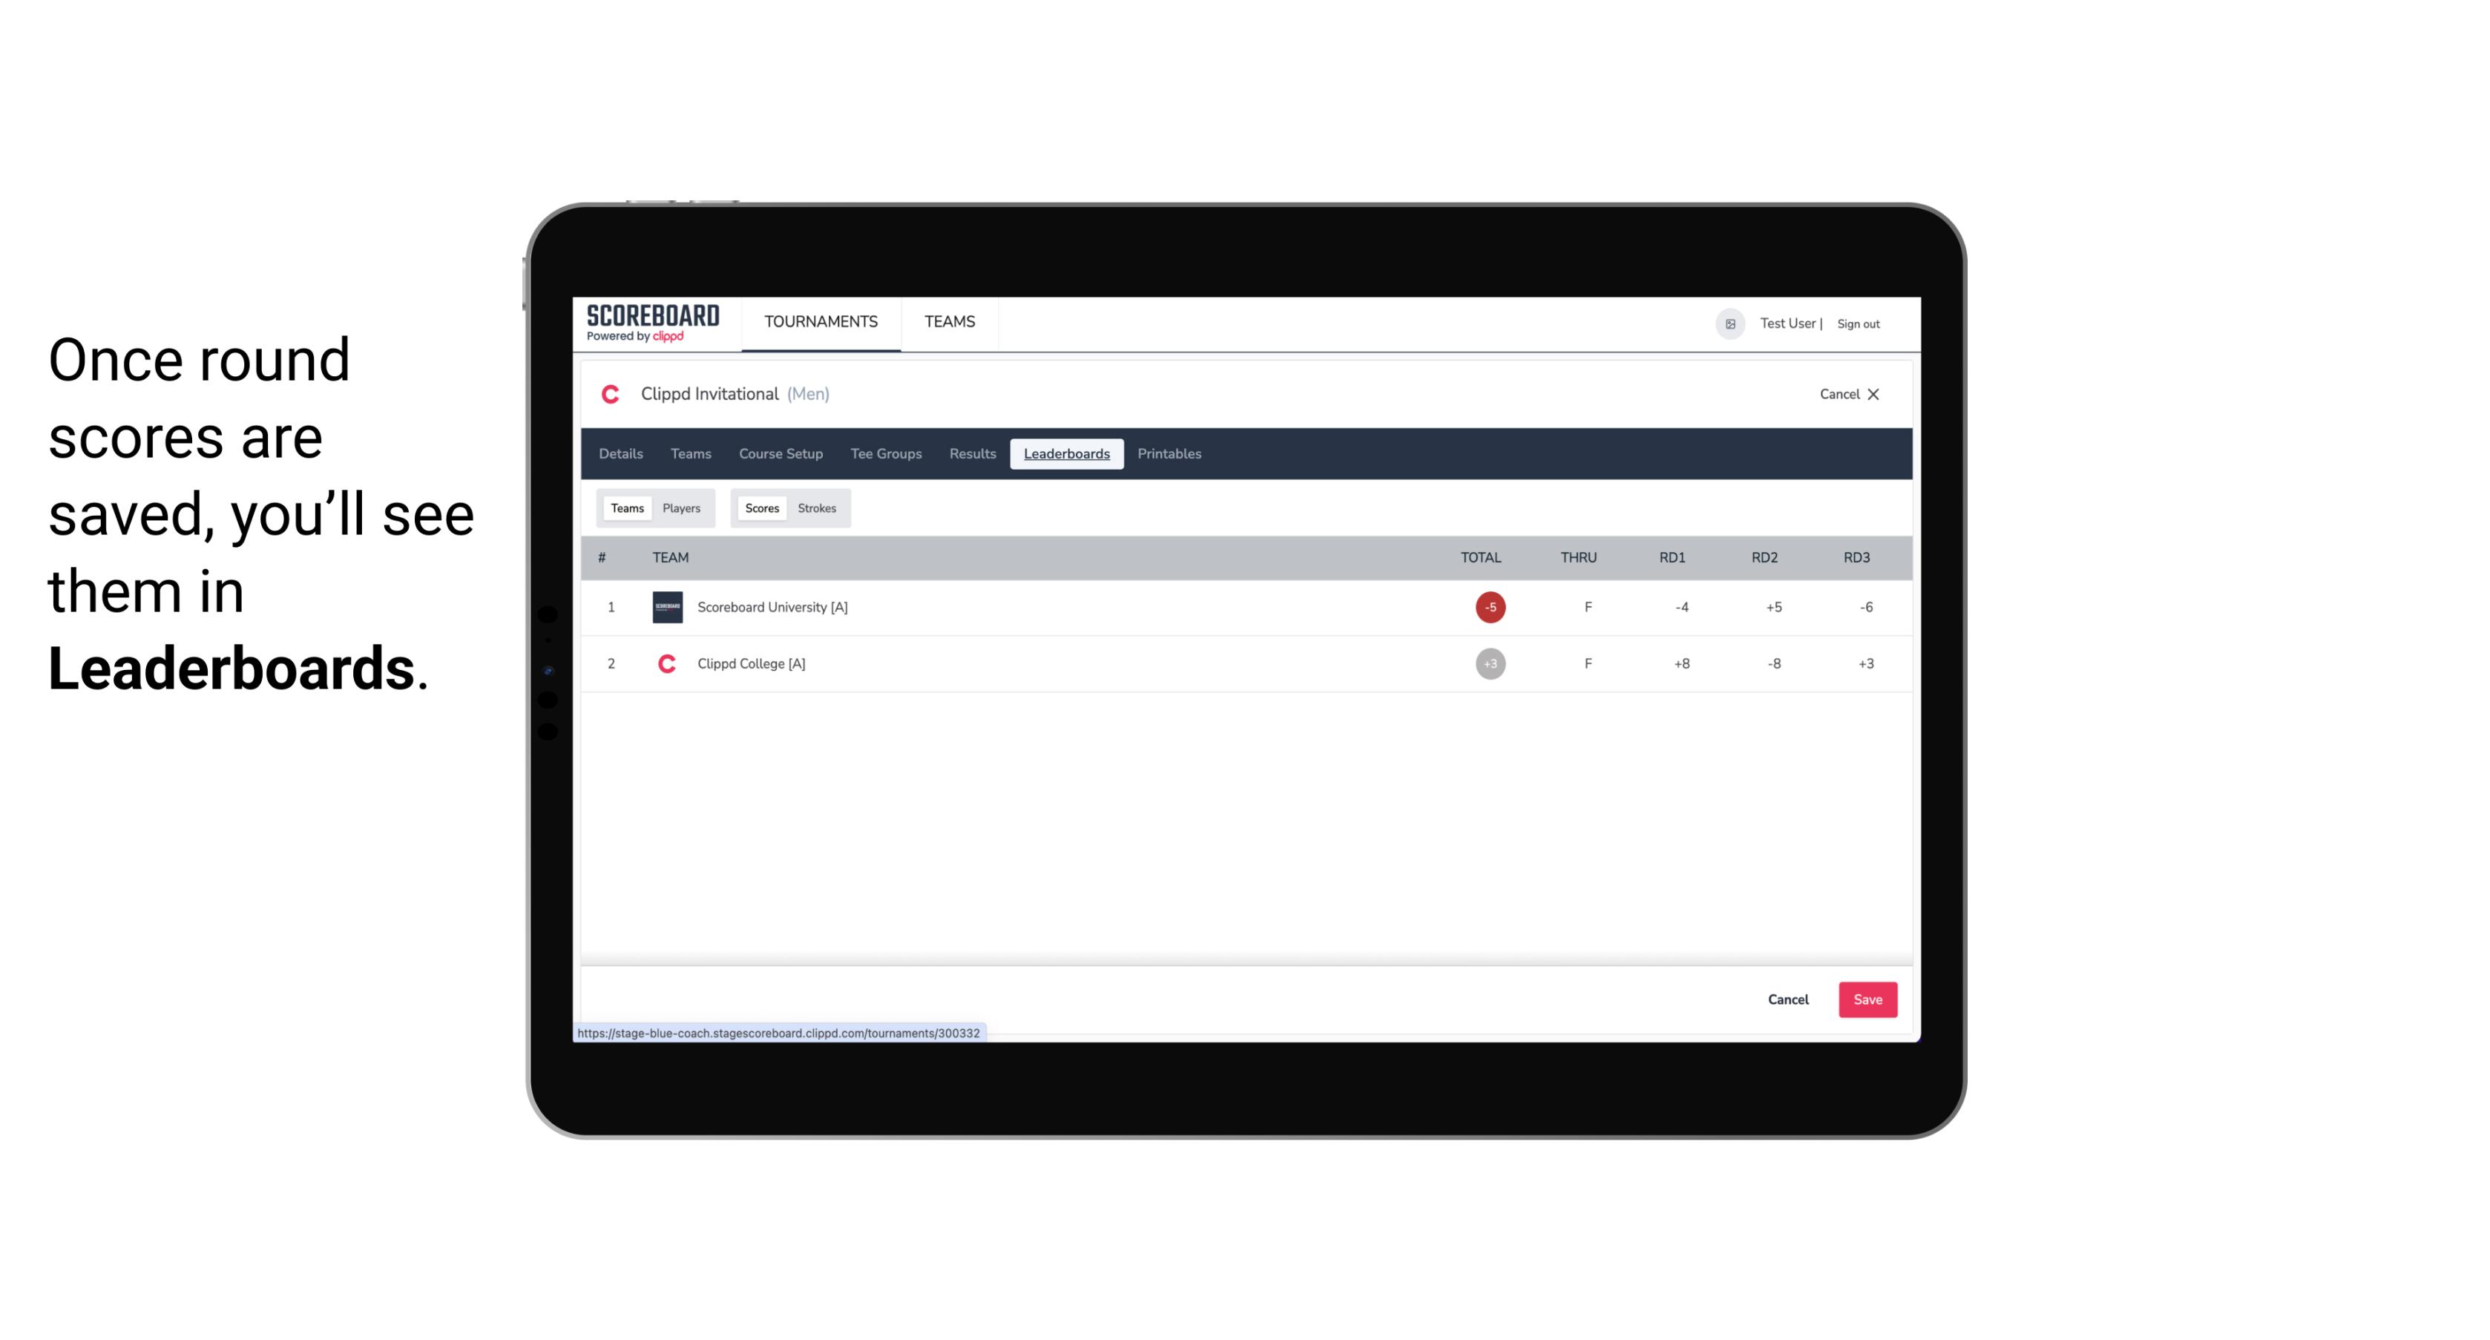Image resolution: width=2490 pixels, height=1340 pixels.
Task: Click the Tee Groups tab
Action: click(884, 454)
